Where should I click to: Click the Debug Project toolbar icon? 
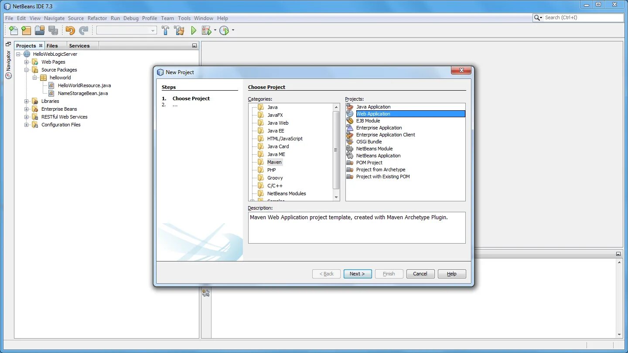pyautogui.click(x=206, y=31)
